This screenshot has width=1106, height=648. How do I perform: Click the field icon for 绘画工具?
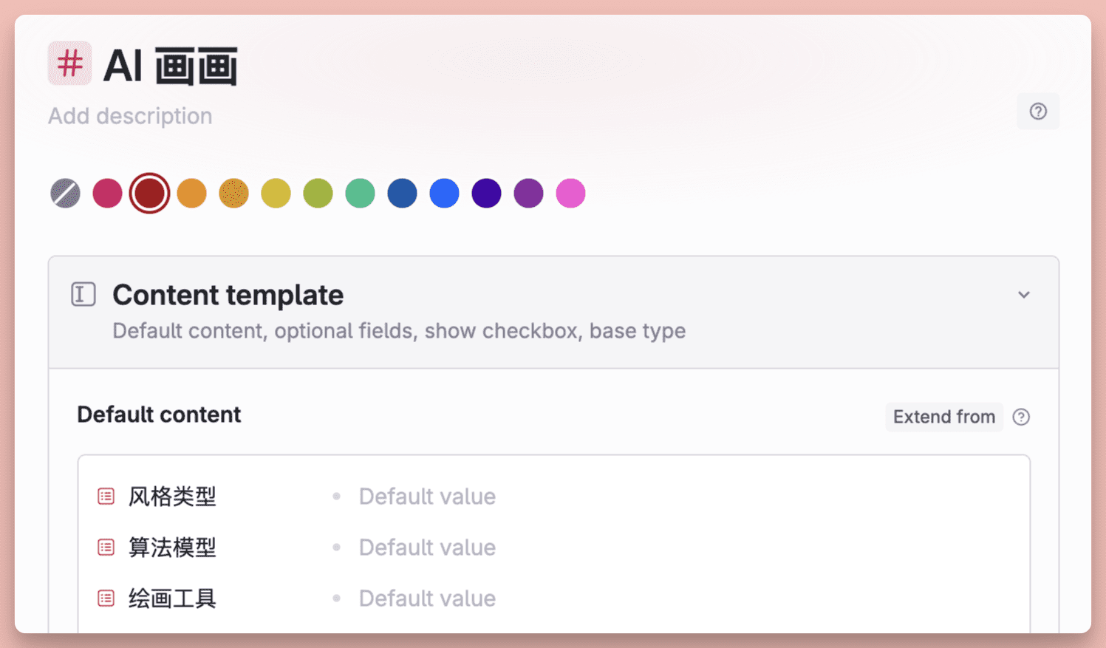tap(106, 598)
